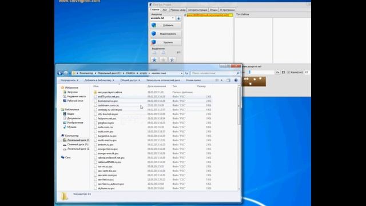Refresh the Explorer address bar location

[186, 73]
